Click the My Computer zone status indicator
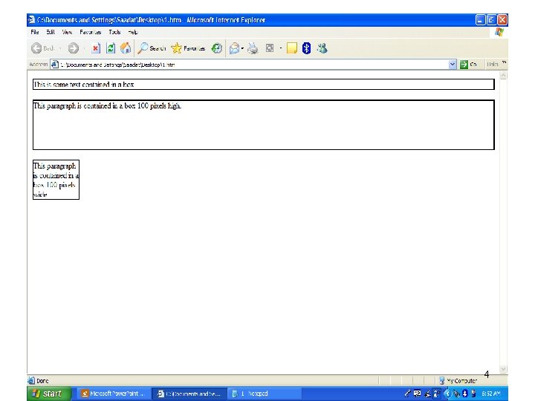Viewport: 535px width, 401px height. (458, 380)
